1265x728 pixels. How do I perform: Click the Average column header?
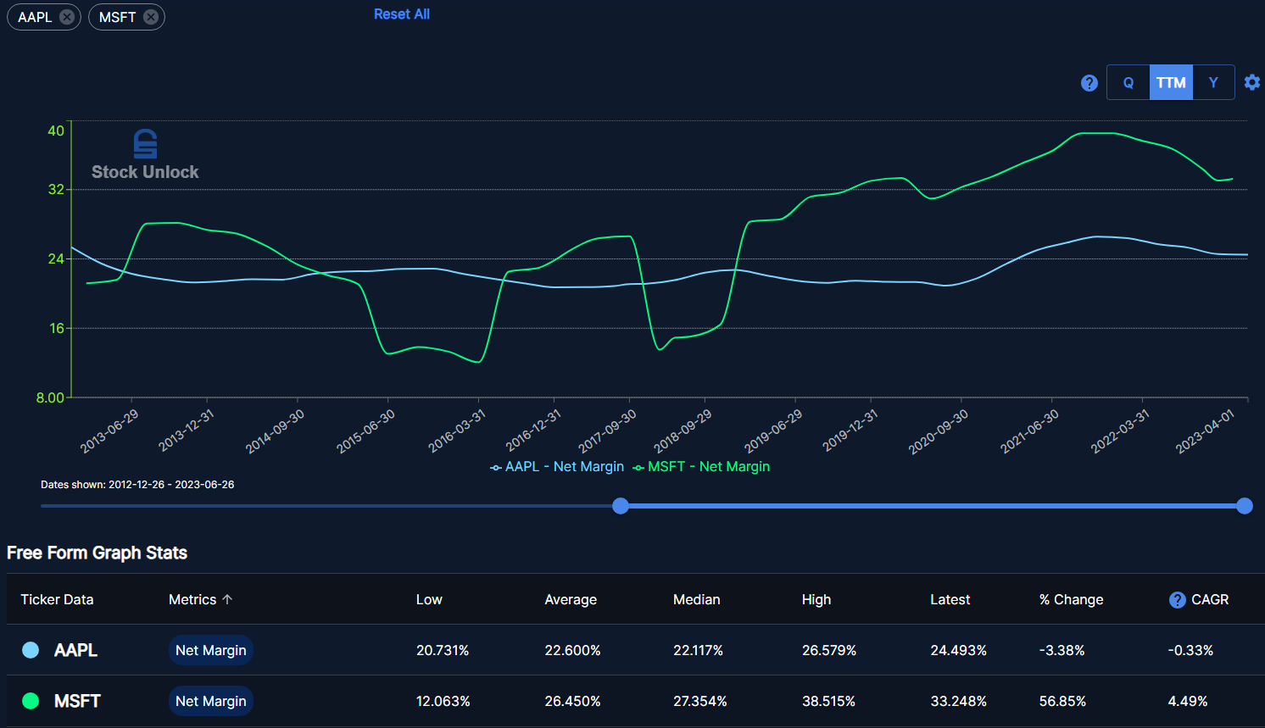(x=571, y=599)
